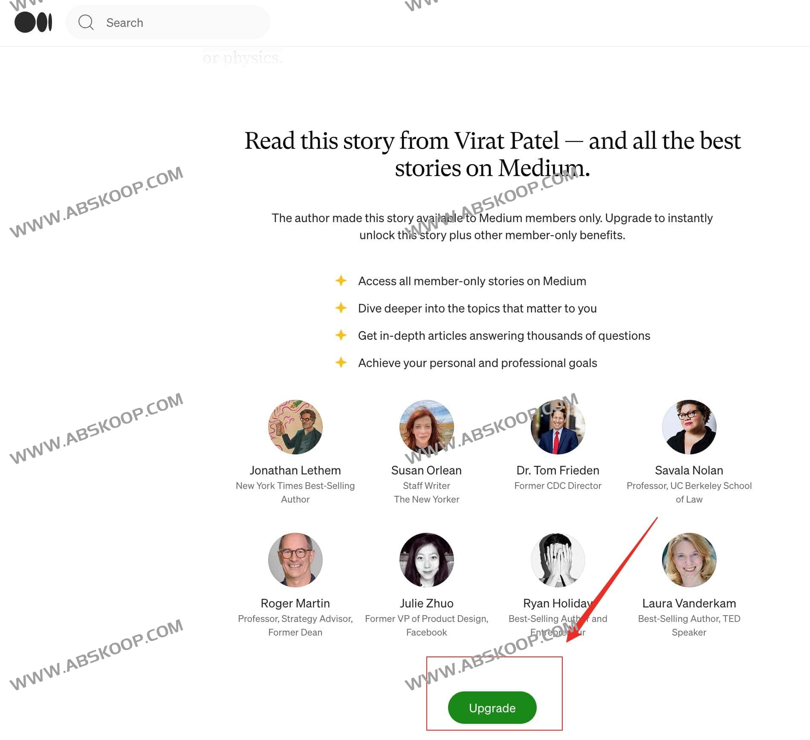Click the Julie Zhuo name label
The width and height of the screenshot is (810, 740).
pos(426,603)
